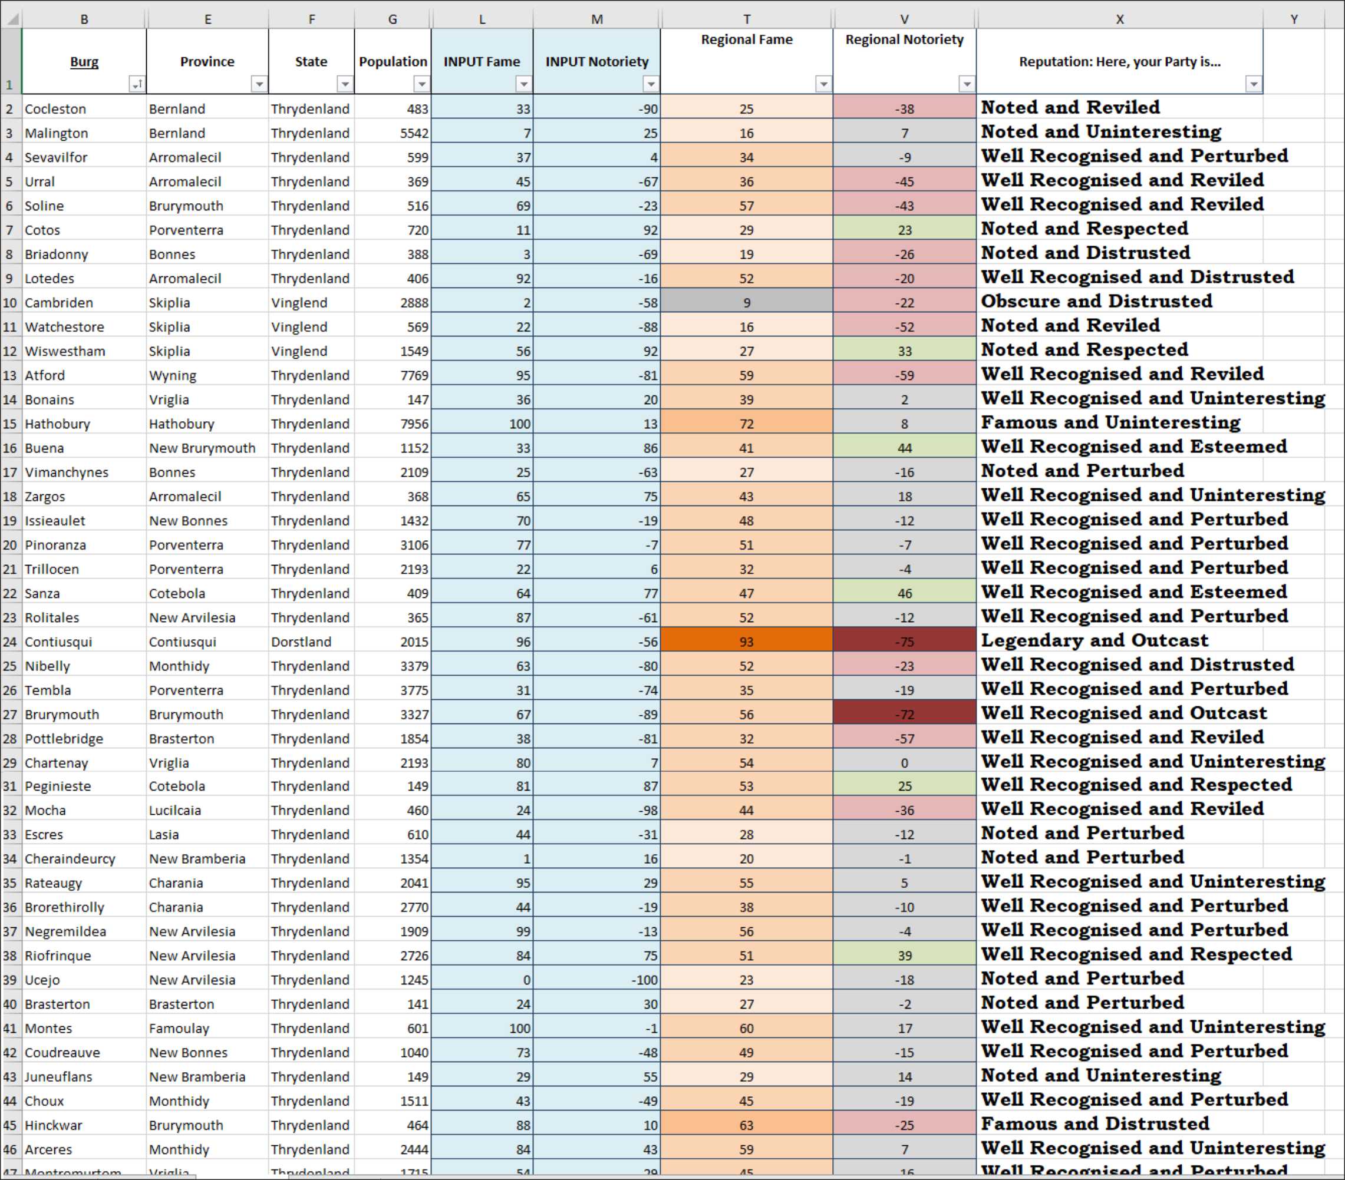Select column F header
Screen dimensions: 1345x1180
pos(311,19)
